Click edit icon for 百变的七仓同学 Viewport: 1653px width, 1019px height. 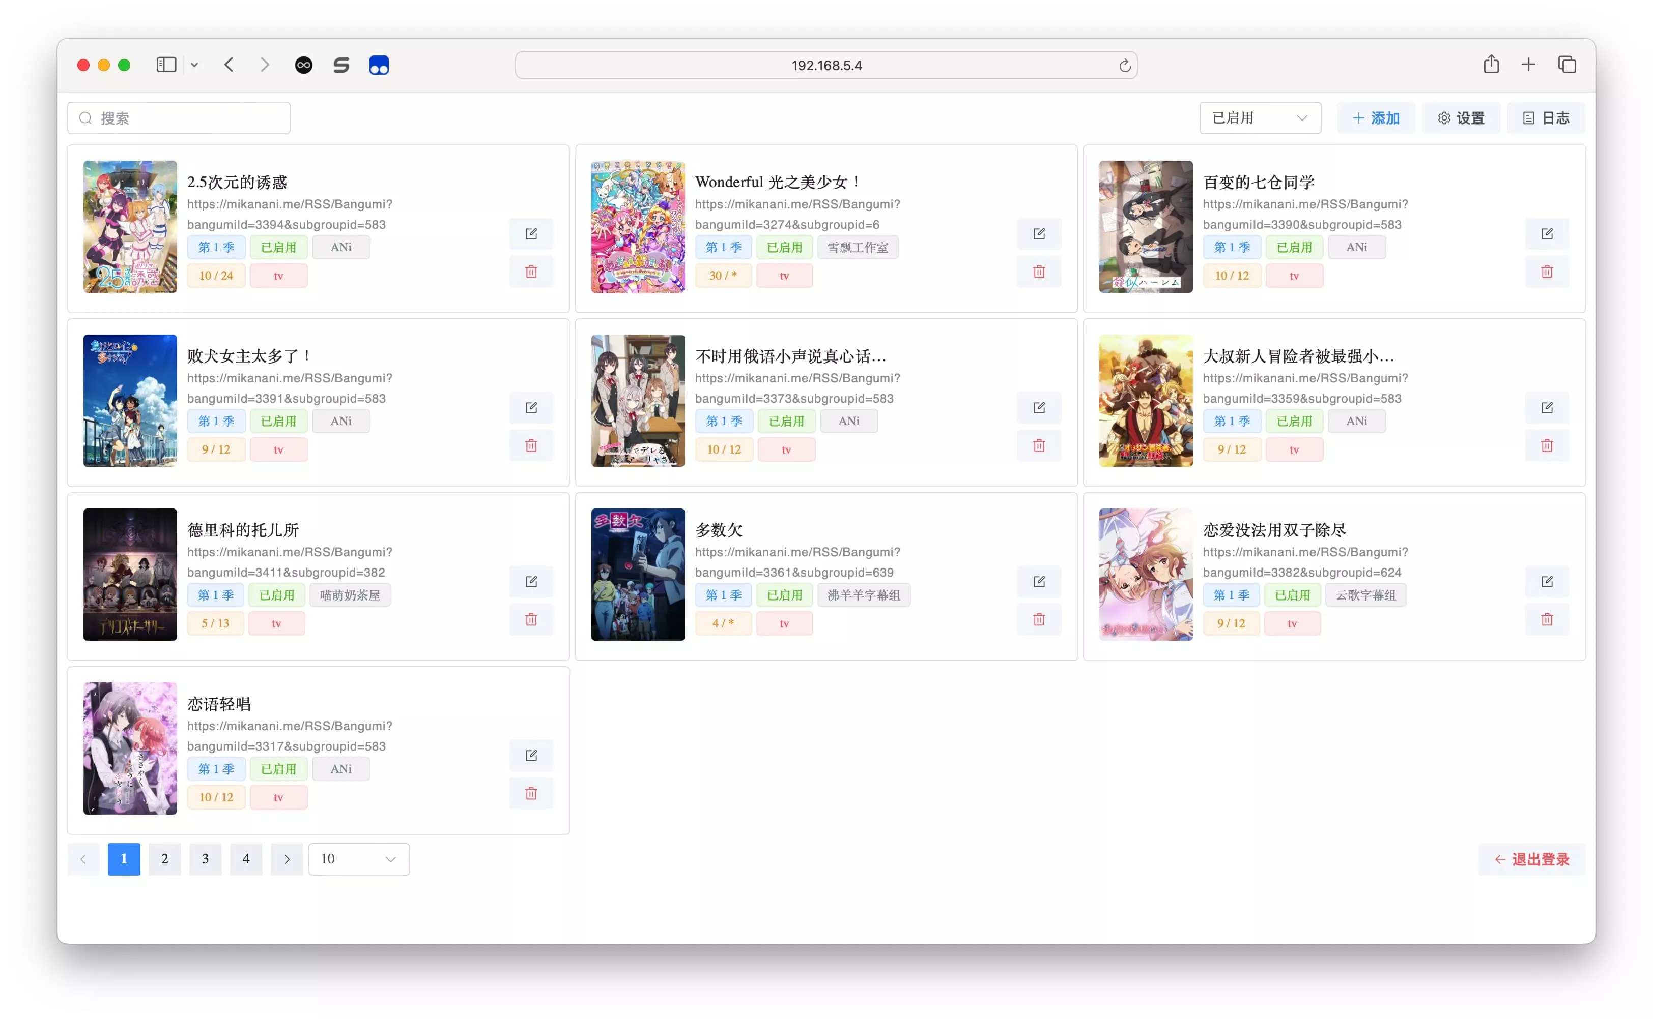point(1547,234)
